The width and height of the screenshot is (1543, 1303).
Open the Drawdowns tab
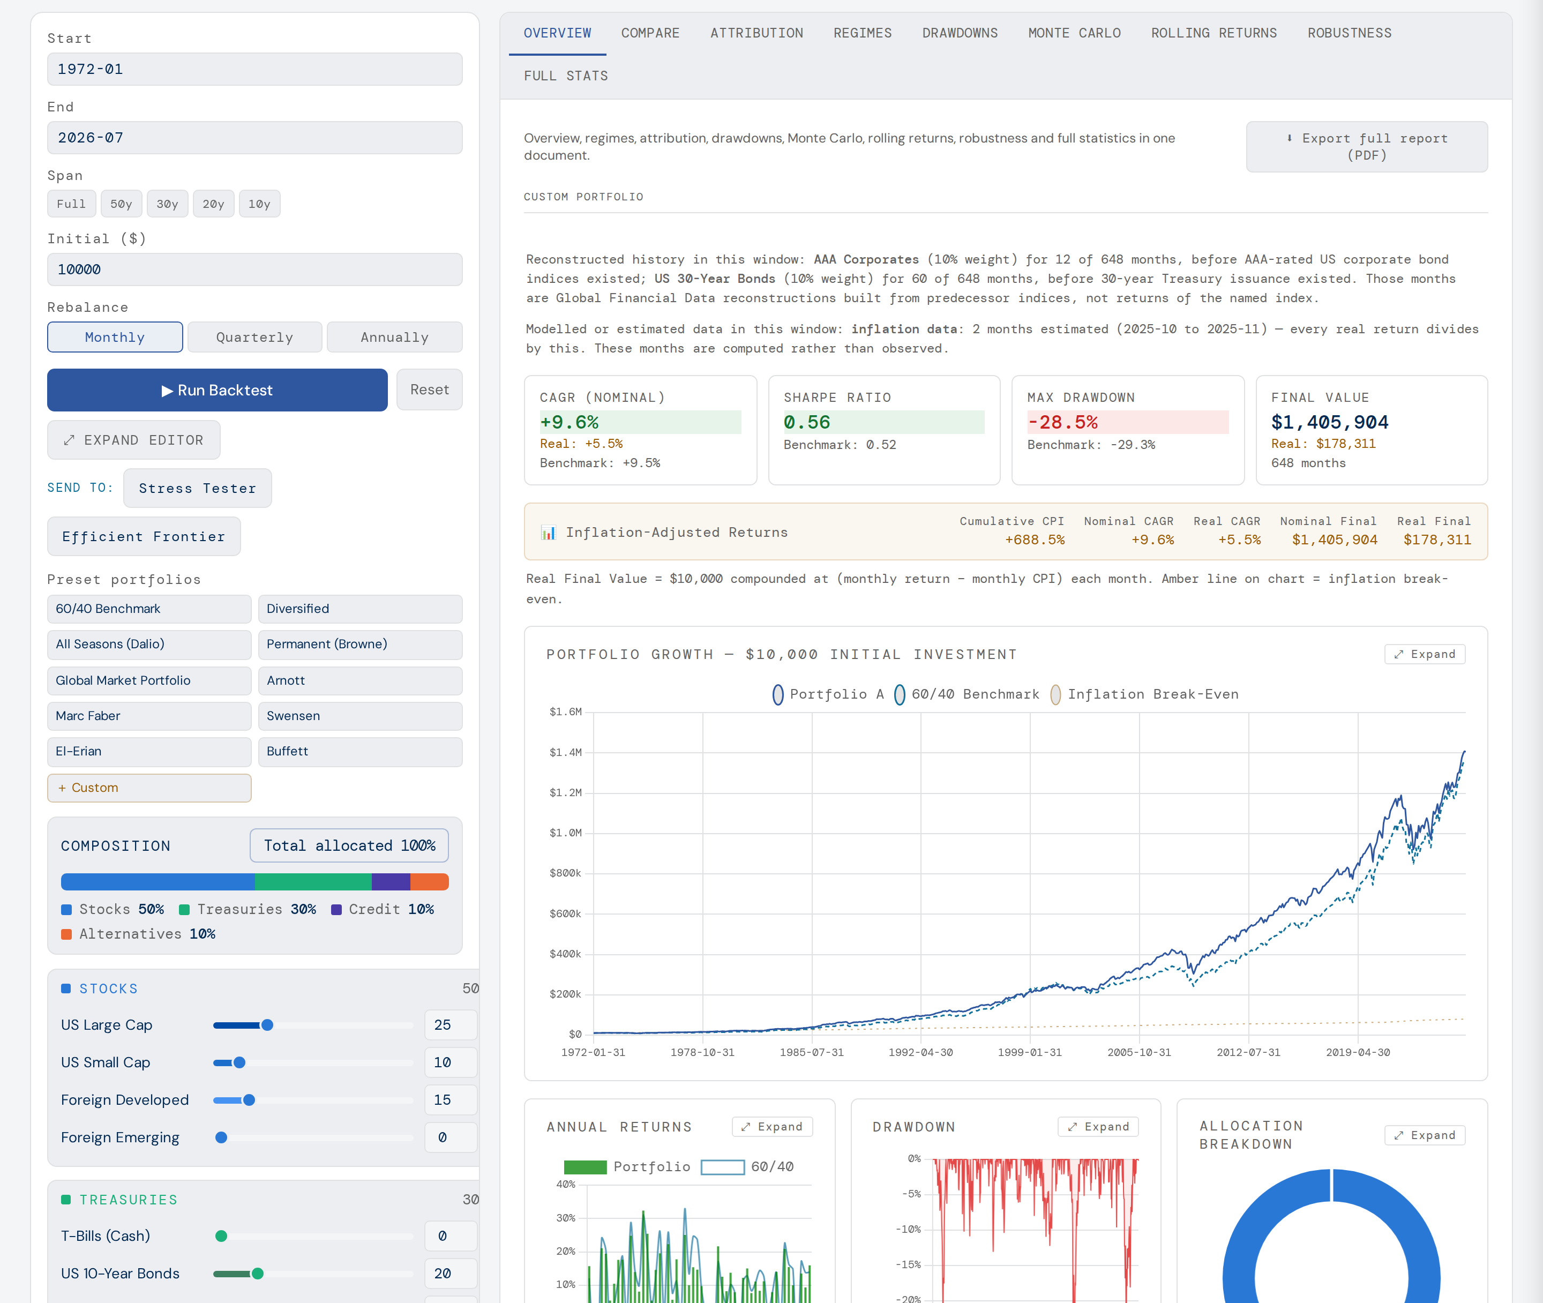(x=960, y=33)
